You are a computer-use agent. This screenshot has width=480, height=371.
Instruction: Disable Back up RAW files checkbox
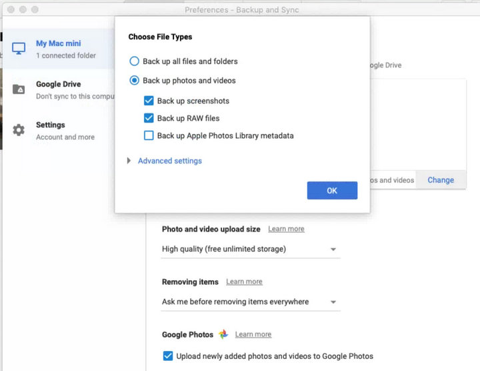[149, 119]
